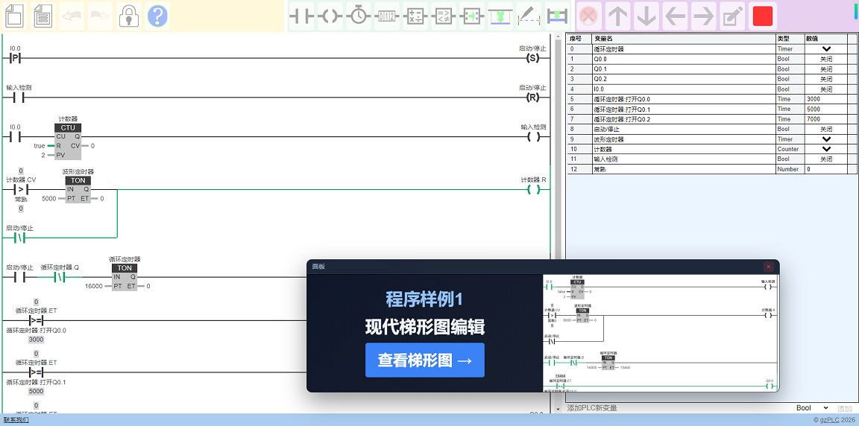
Task: Select the coil element tool
Action: coord(330,16)
